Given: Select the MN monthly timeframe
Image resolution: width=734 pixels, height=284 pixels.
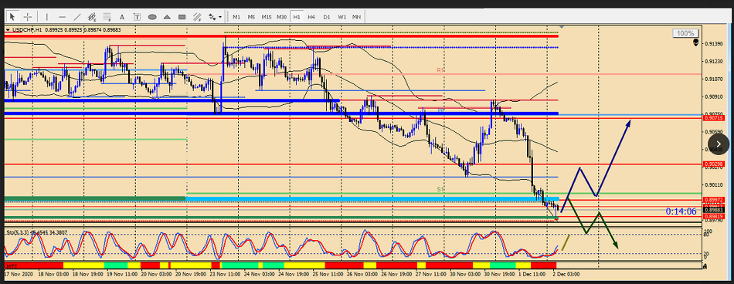Looking at the screenshot, I should coord(357,17).
